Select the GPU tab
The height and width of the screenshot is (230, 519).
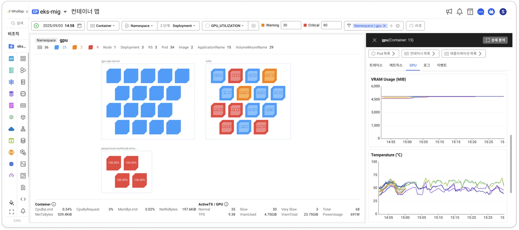413,65
